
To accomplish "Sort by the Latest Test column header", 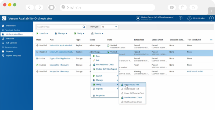I will (x=139, y=40).
